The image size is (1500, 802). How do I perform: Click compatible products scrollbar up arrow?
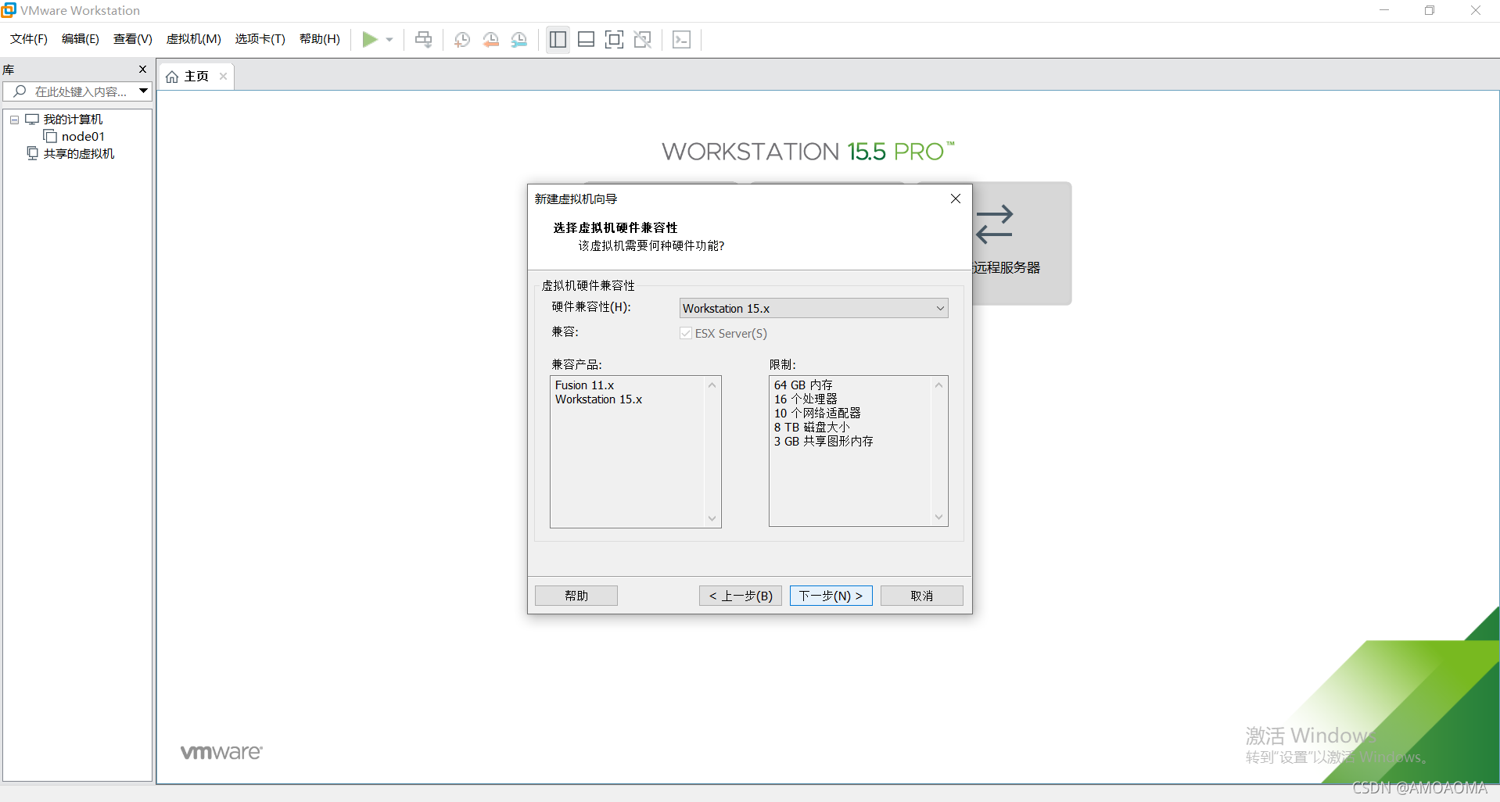point(712,385)
